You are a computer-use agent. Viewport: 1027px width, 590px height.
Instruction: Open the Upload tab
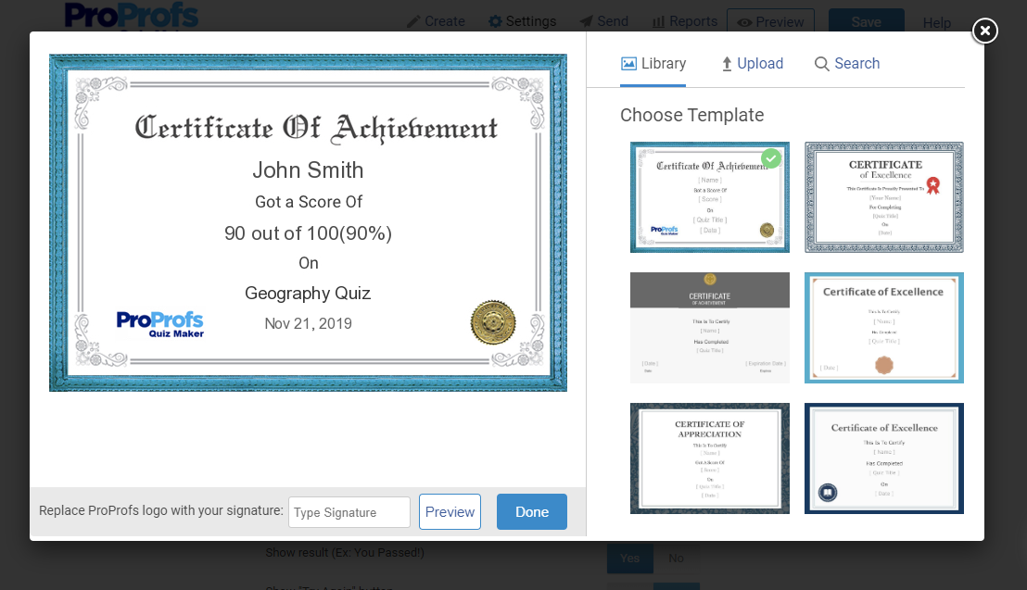pos(752,64)
